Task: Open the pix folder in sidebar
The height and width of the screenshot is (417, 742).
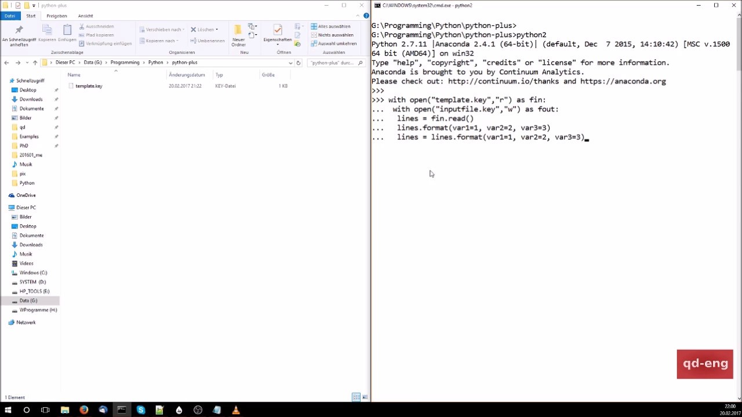Action: coord(23,173)
